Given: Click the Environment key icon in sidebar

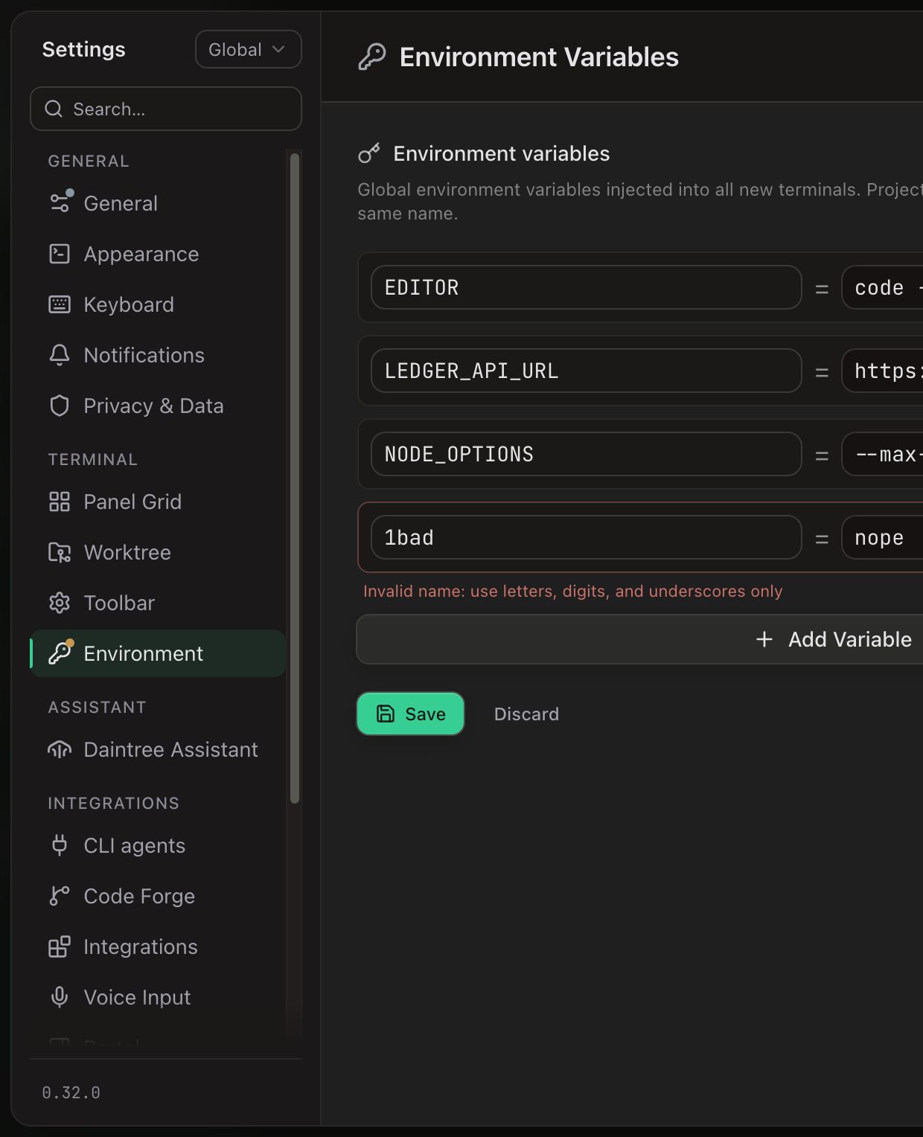Looking at the screenshot, I should click(x=60, y=653).
